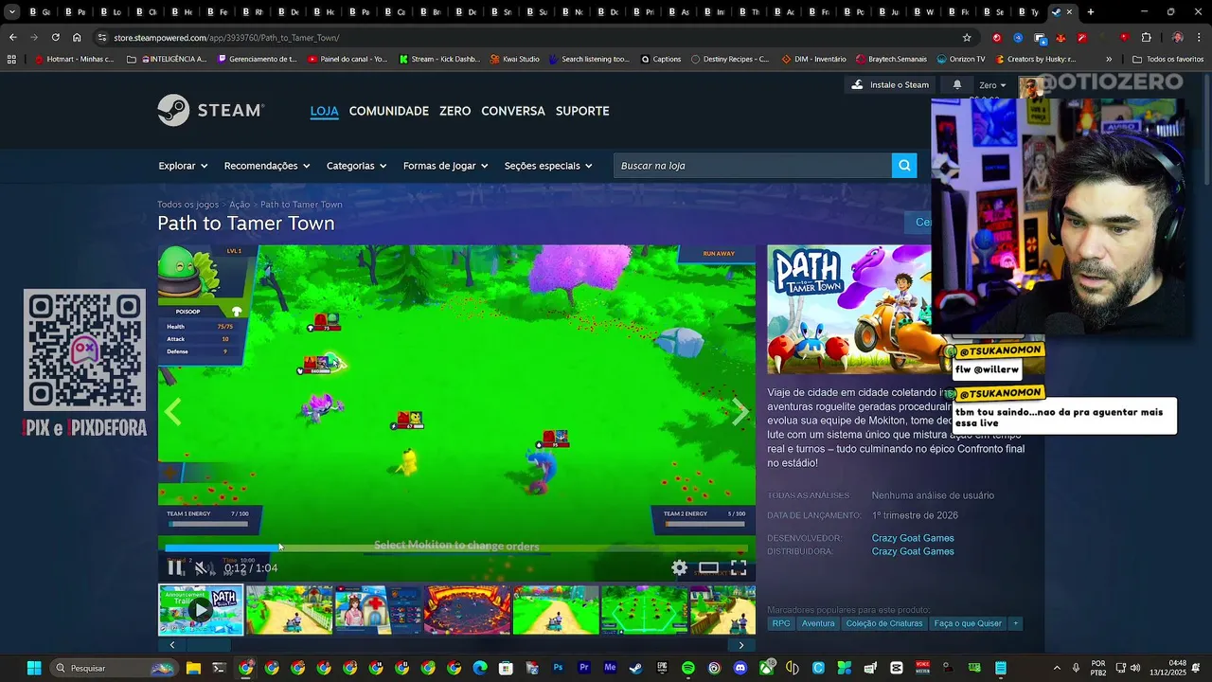The width and height of the screenshot is (1212, 682).
Task: Open the LOJA menu
Action: click(x=324, y=111)
